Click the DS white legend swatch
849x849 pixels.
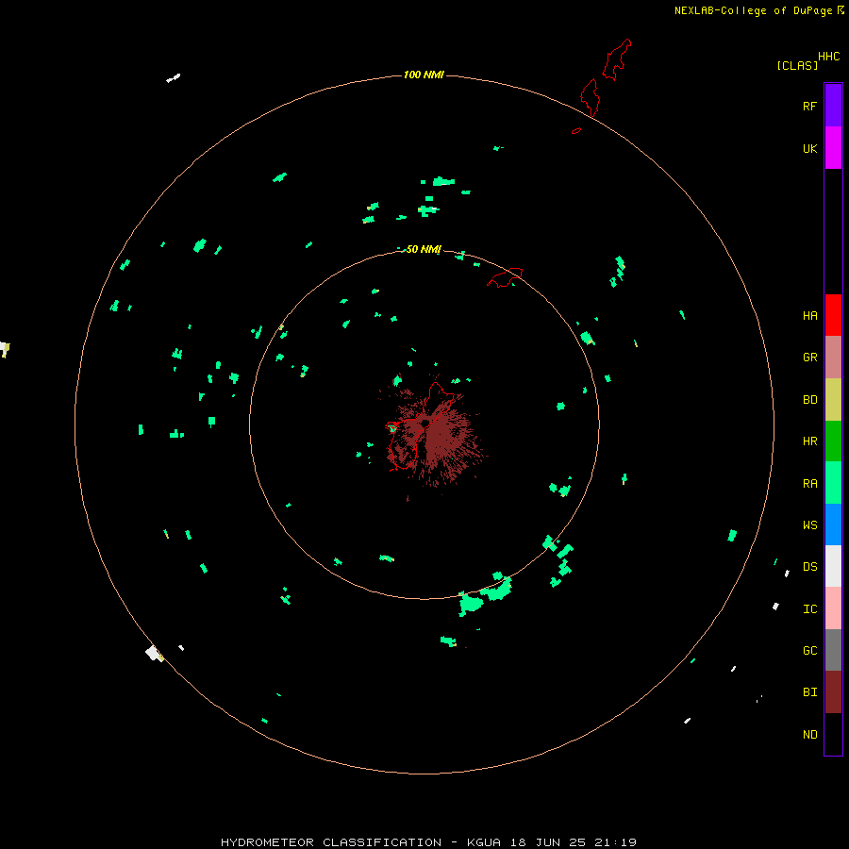click(833, 566)
